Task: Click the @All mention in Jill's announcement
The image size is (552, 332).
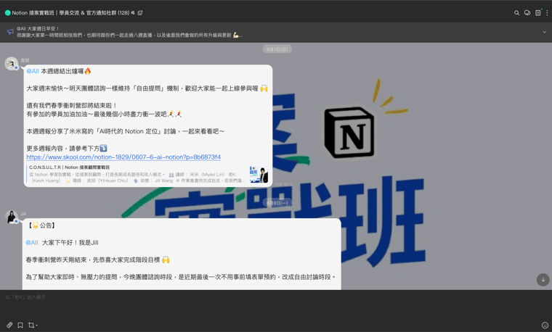Action: coord(32,243)
